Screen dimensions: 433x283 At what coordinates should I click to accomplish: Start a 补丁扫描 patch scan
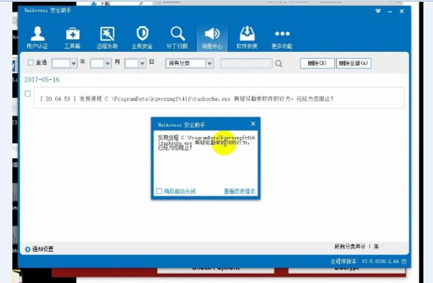click(x=177, y=36)
